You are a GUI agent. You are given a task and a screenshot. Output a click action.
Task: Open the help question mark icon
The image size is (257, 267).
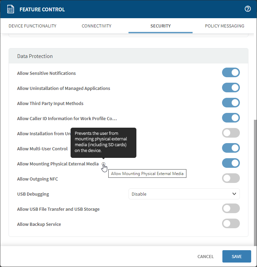tap(247, 9)
